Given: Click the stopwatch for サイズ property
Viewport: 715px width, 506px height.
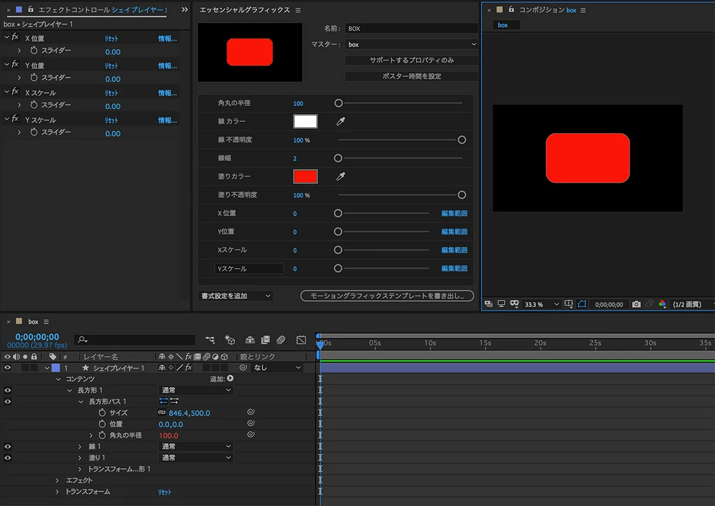Looking at the screenshot, I should (102, 412).
